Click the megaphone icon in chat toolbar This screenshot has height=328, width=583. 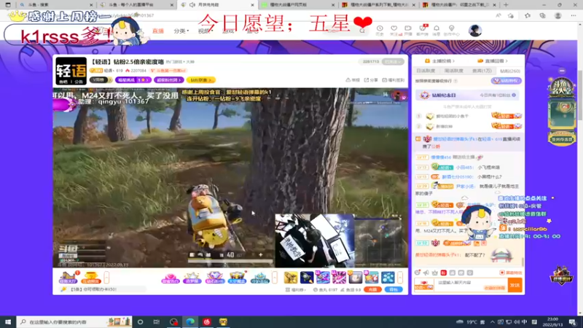tap(426, 273)
